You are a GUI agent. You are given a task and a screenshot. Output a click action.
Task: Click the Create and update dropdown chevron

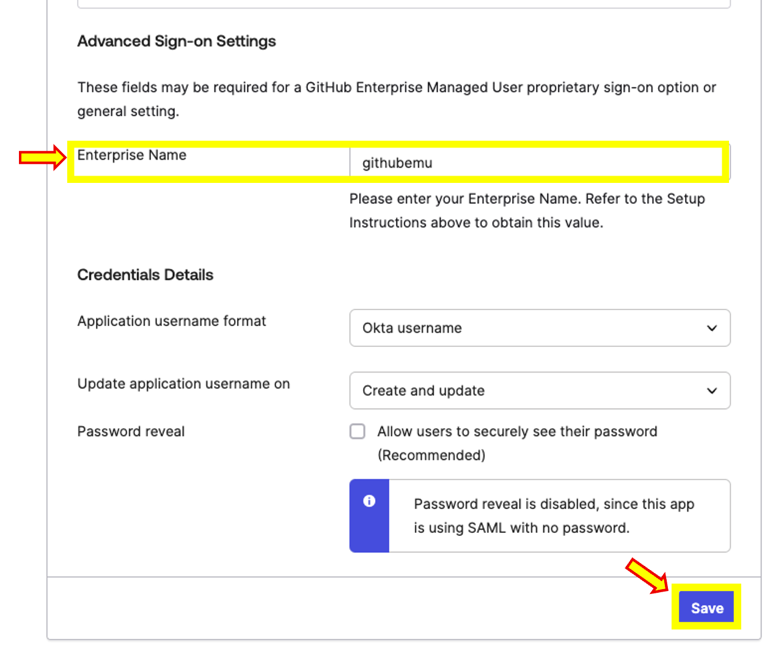[x=712, y=390]
